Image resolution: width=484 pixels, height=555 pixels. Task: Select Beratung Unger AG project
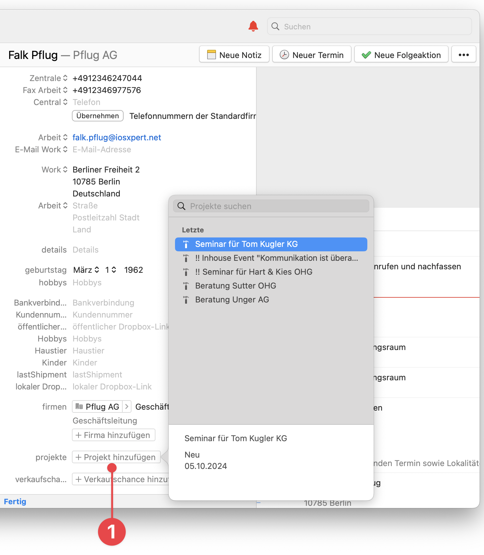click(271, 300)
